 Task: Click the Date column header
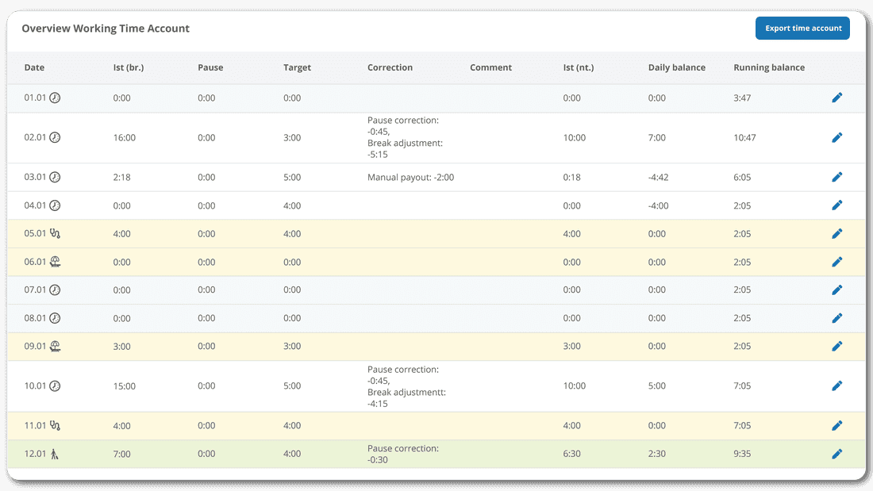[34, 67]
